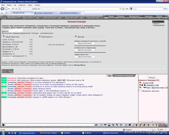Go to Торговый Зал via the link

(x=159, y=25)
